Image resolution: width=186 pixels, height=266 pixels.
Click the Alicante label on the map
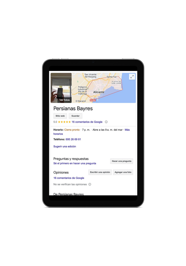point(99,92)
